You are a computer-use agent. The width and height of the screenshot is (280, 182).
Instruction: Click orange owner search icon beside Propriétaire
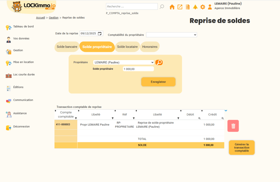coord(159,62)
